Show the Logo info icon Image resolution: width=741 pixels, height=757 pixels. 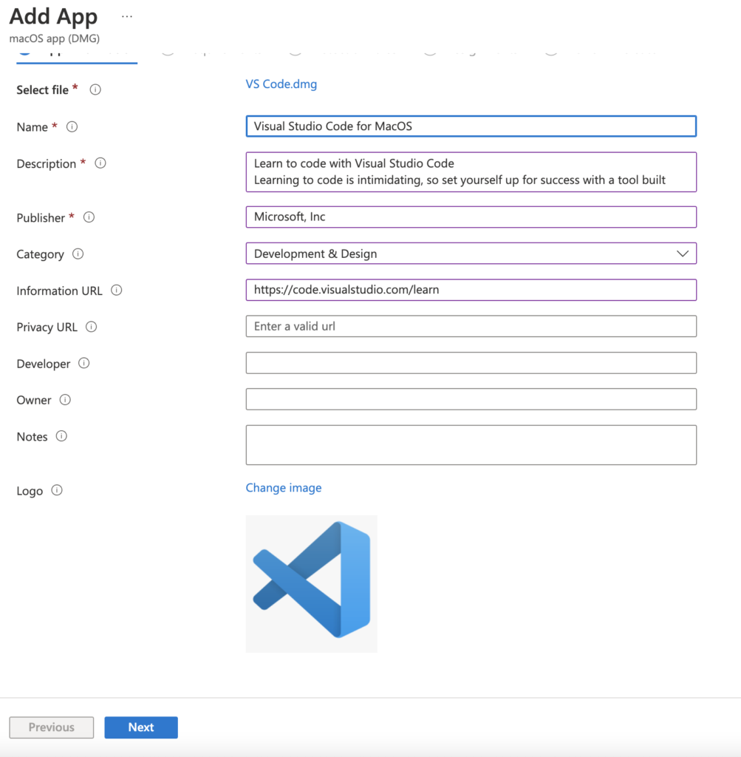click(57, 491)
